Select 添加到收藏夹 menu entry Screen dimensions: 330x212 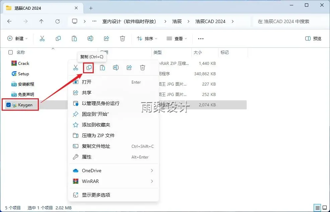(x=114, y=125)
